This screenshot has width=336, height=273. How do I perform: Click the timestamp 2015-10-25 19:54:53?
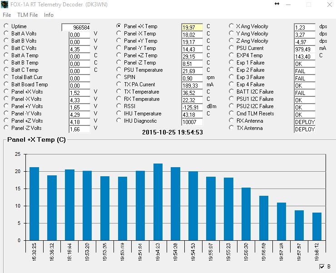click(x=173, y=132)
